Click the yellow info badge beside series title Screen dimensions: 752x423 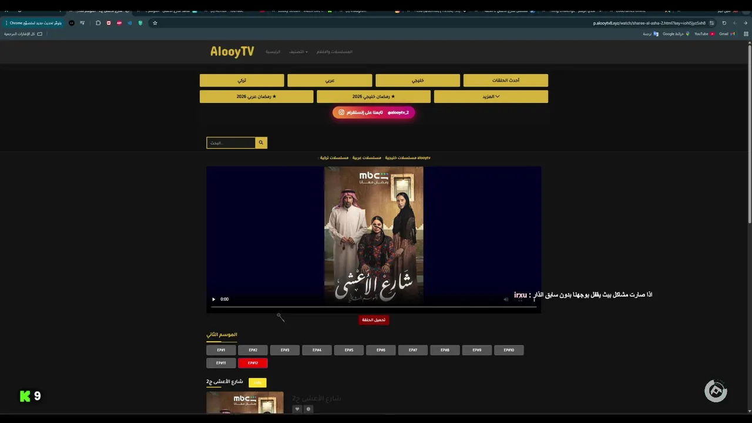pos(257,382)
